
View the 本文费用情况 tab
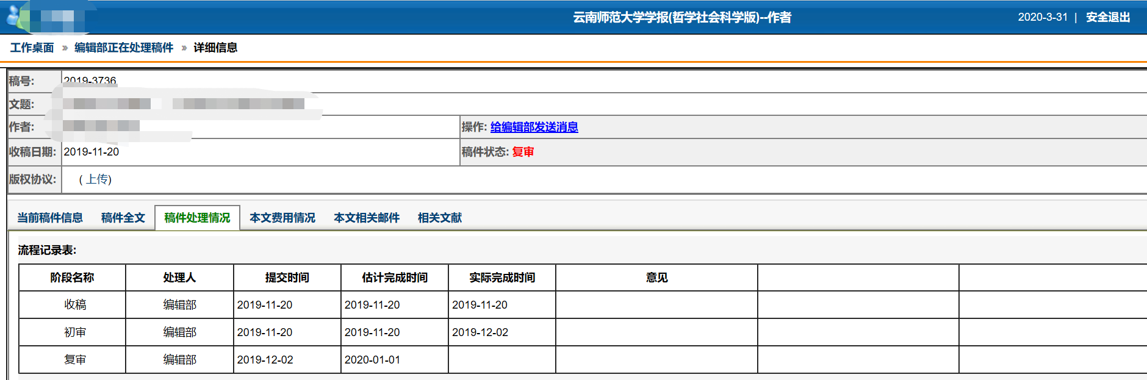[x=282, y=218]
